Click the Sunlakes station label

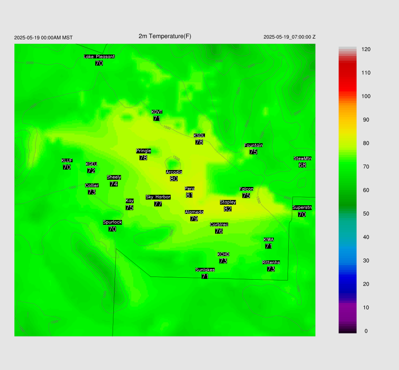coord(205,270)
